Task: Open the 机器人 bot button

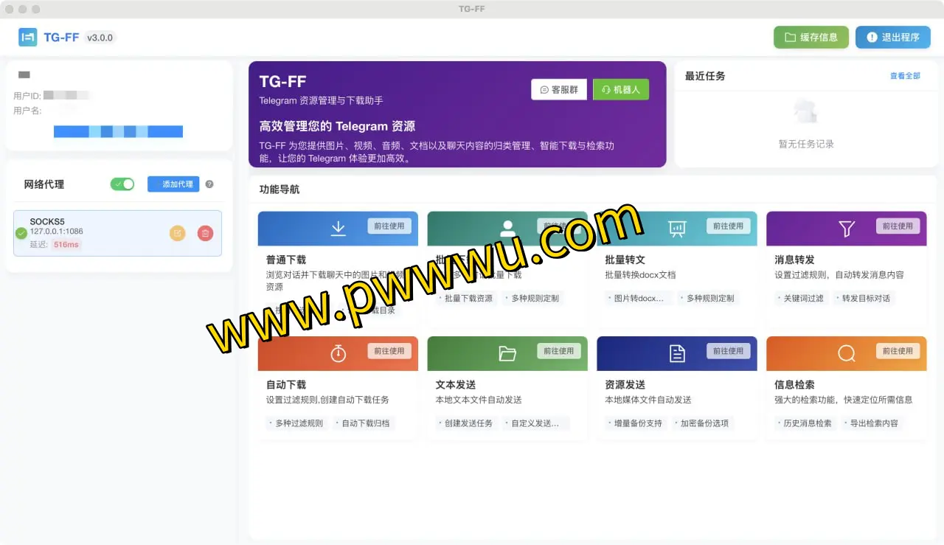Action: [621, 89]
